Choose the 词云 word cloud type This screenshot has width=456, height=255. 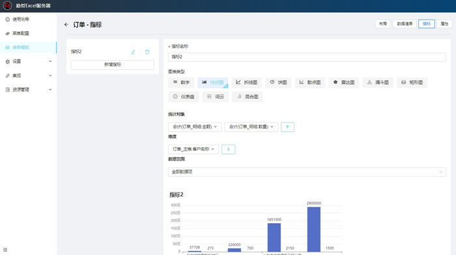click(216, 97)
